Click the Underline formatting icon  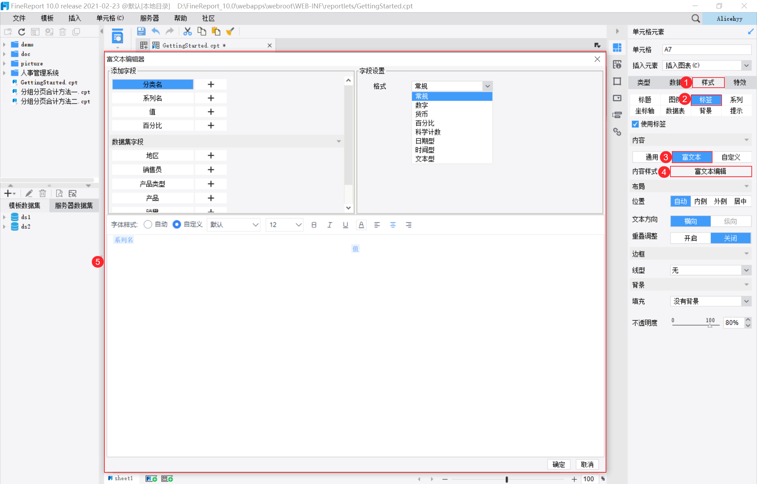pyautogui.click(x=345, y=225)
